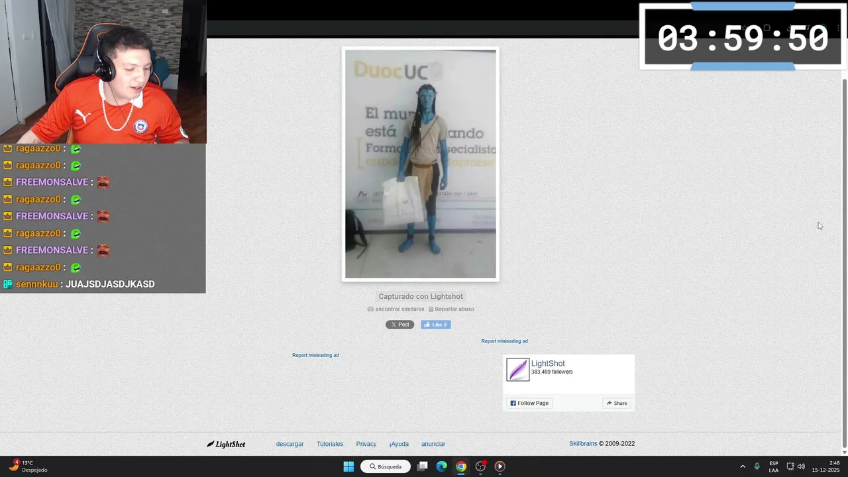Click the network icon in system tray

790,466
